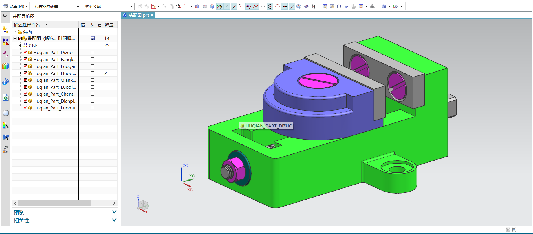The width and height of the screenshot is (533, 234).
Task: Open the 无选择过滤器 filter dropdown
Action: tap(78, 6)
